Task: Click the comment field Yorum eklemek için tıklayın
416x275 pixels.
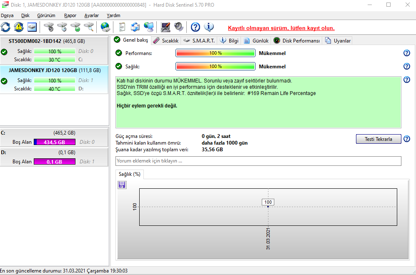Action: [x=258, y=161]
